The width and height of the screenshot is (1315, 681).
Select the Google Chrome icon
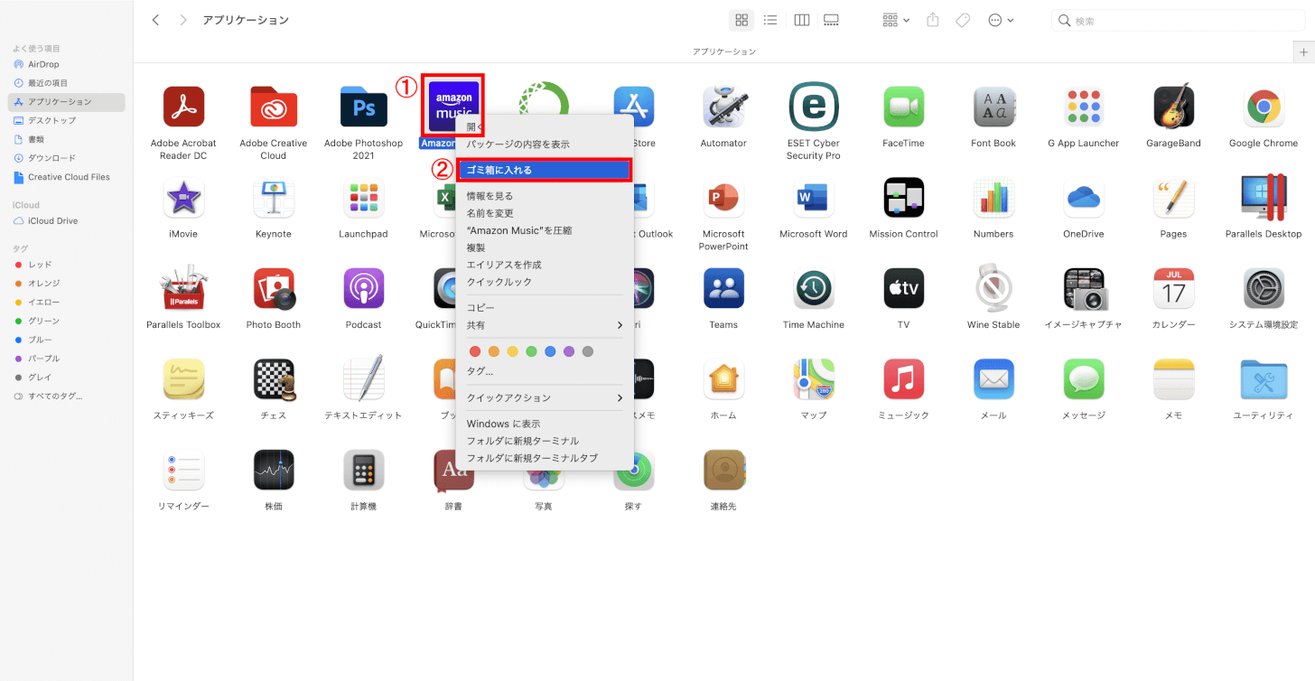[1264, 107]
